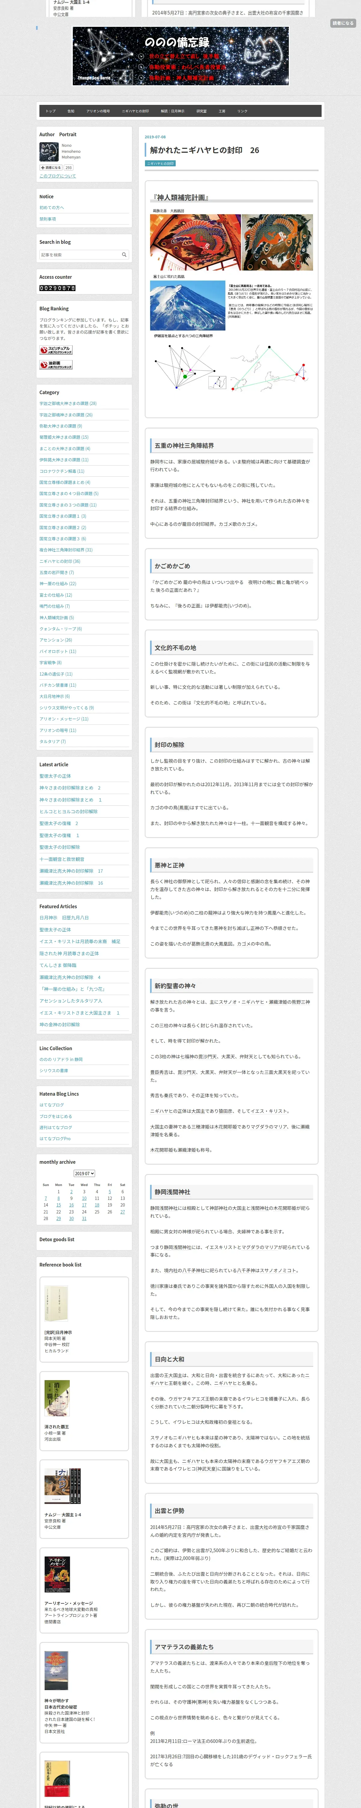Viewport: 361px width, 1808px height.
Task: Click the 消された覇王 book cover thumbnail
Action: [x=57, y=1398]
